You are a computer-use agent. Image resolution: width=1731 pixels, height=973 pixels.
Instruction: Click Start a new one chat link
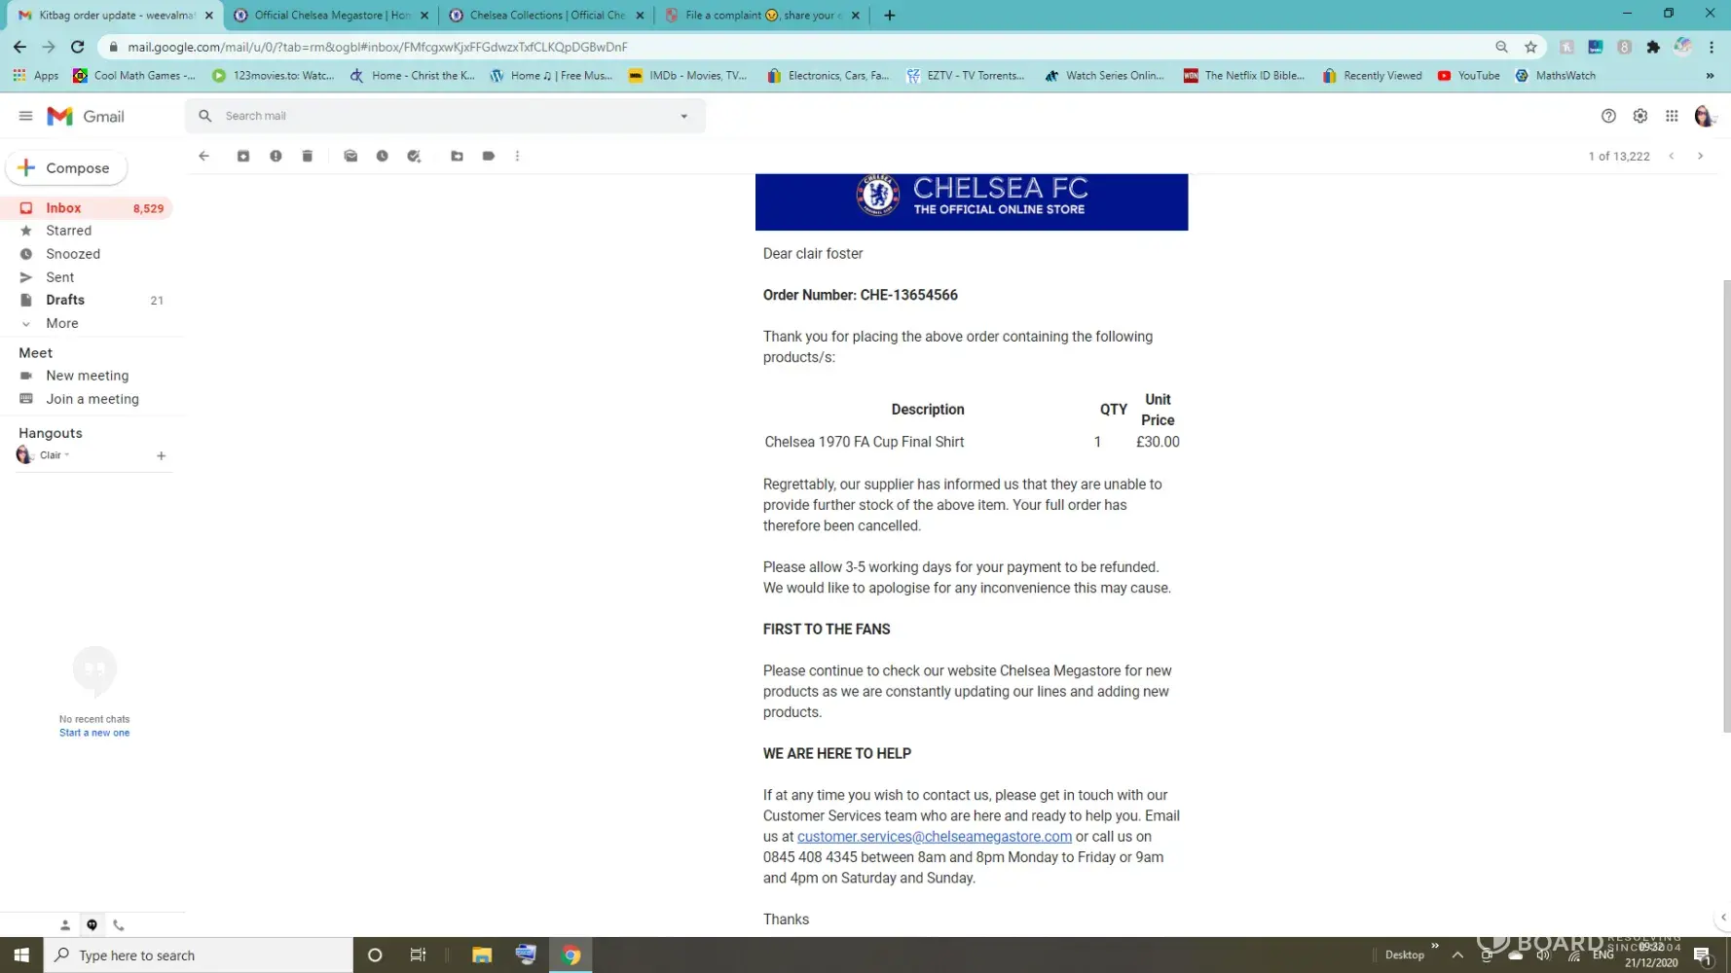[94, 733]
